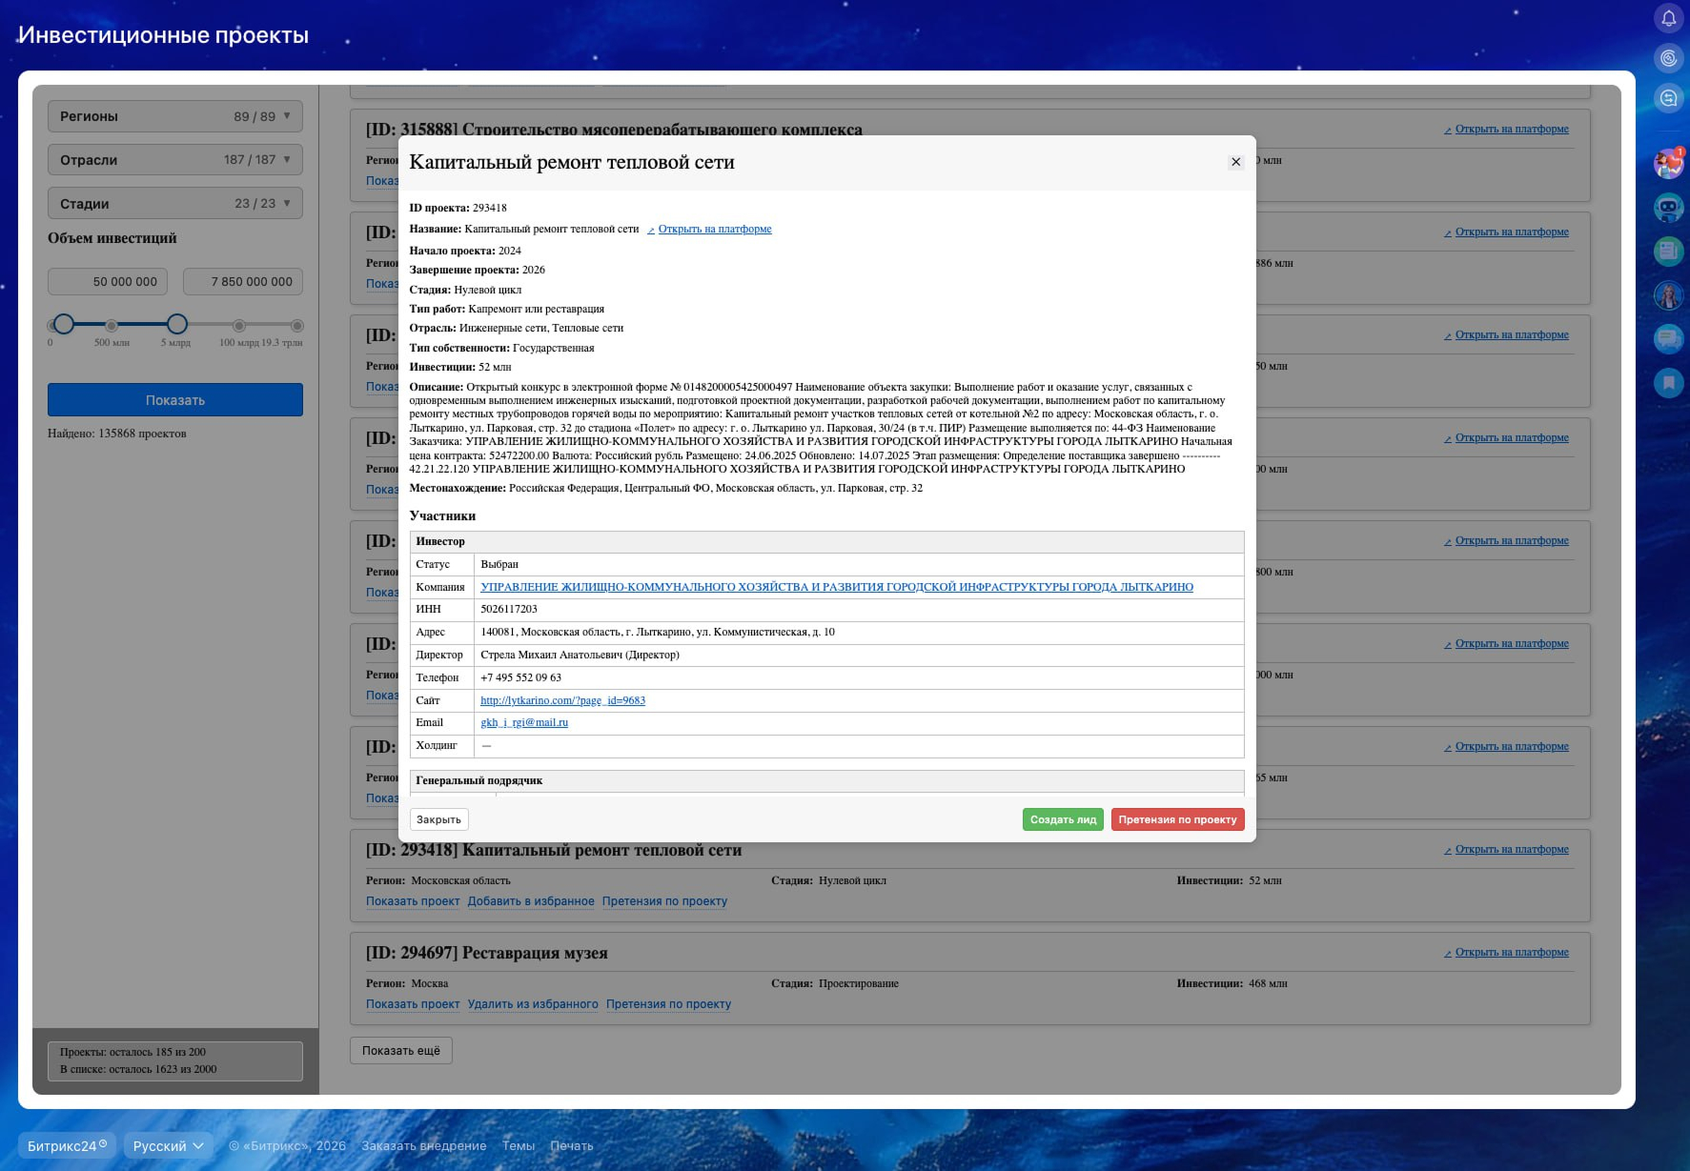Open the bookmark icon in right sidebar

1668,383
